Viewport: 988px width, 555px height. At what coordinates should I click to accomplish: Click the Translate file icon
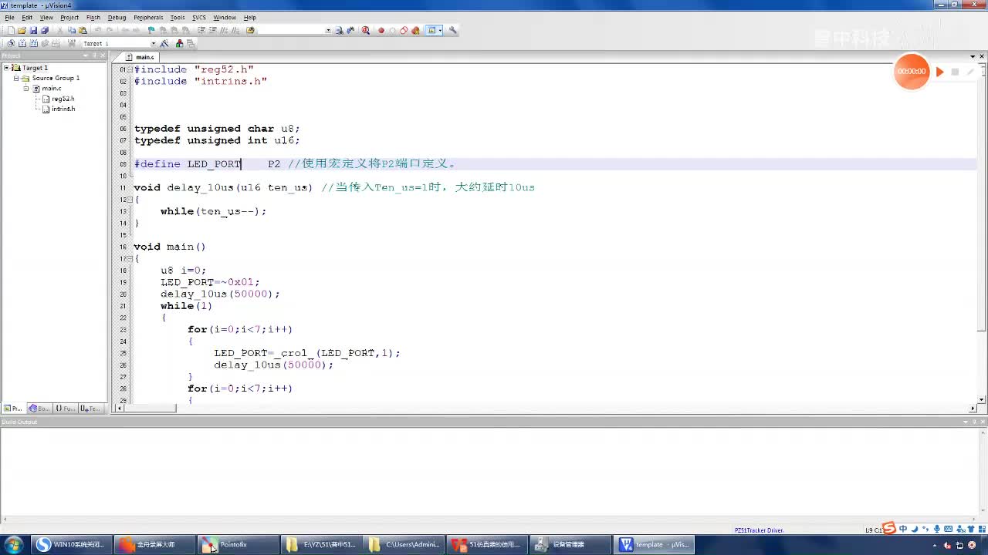11,43
